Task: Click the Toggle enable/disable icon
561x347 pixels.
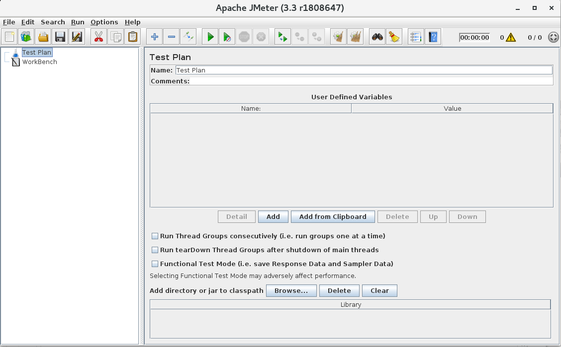Action: click(188, 37)
